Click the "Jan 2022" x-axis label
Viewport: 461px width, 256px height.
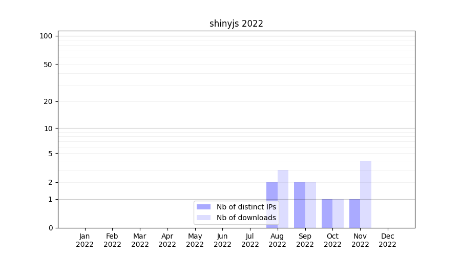(x=85, y=240)
